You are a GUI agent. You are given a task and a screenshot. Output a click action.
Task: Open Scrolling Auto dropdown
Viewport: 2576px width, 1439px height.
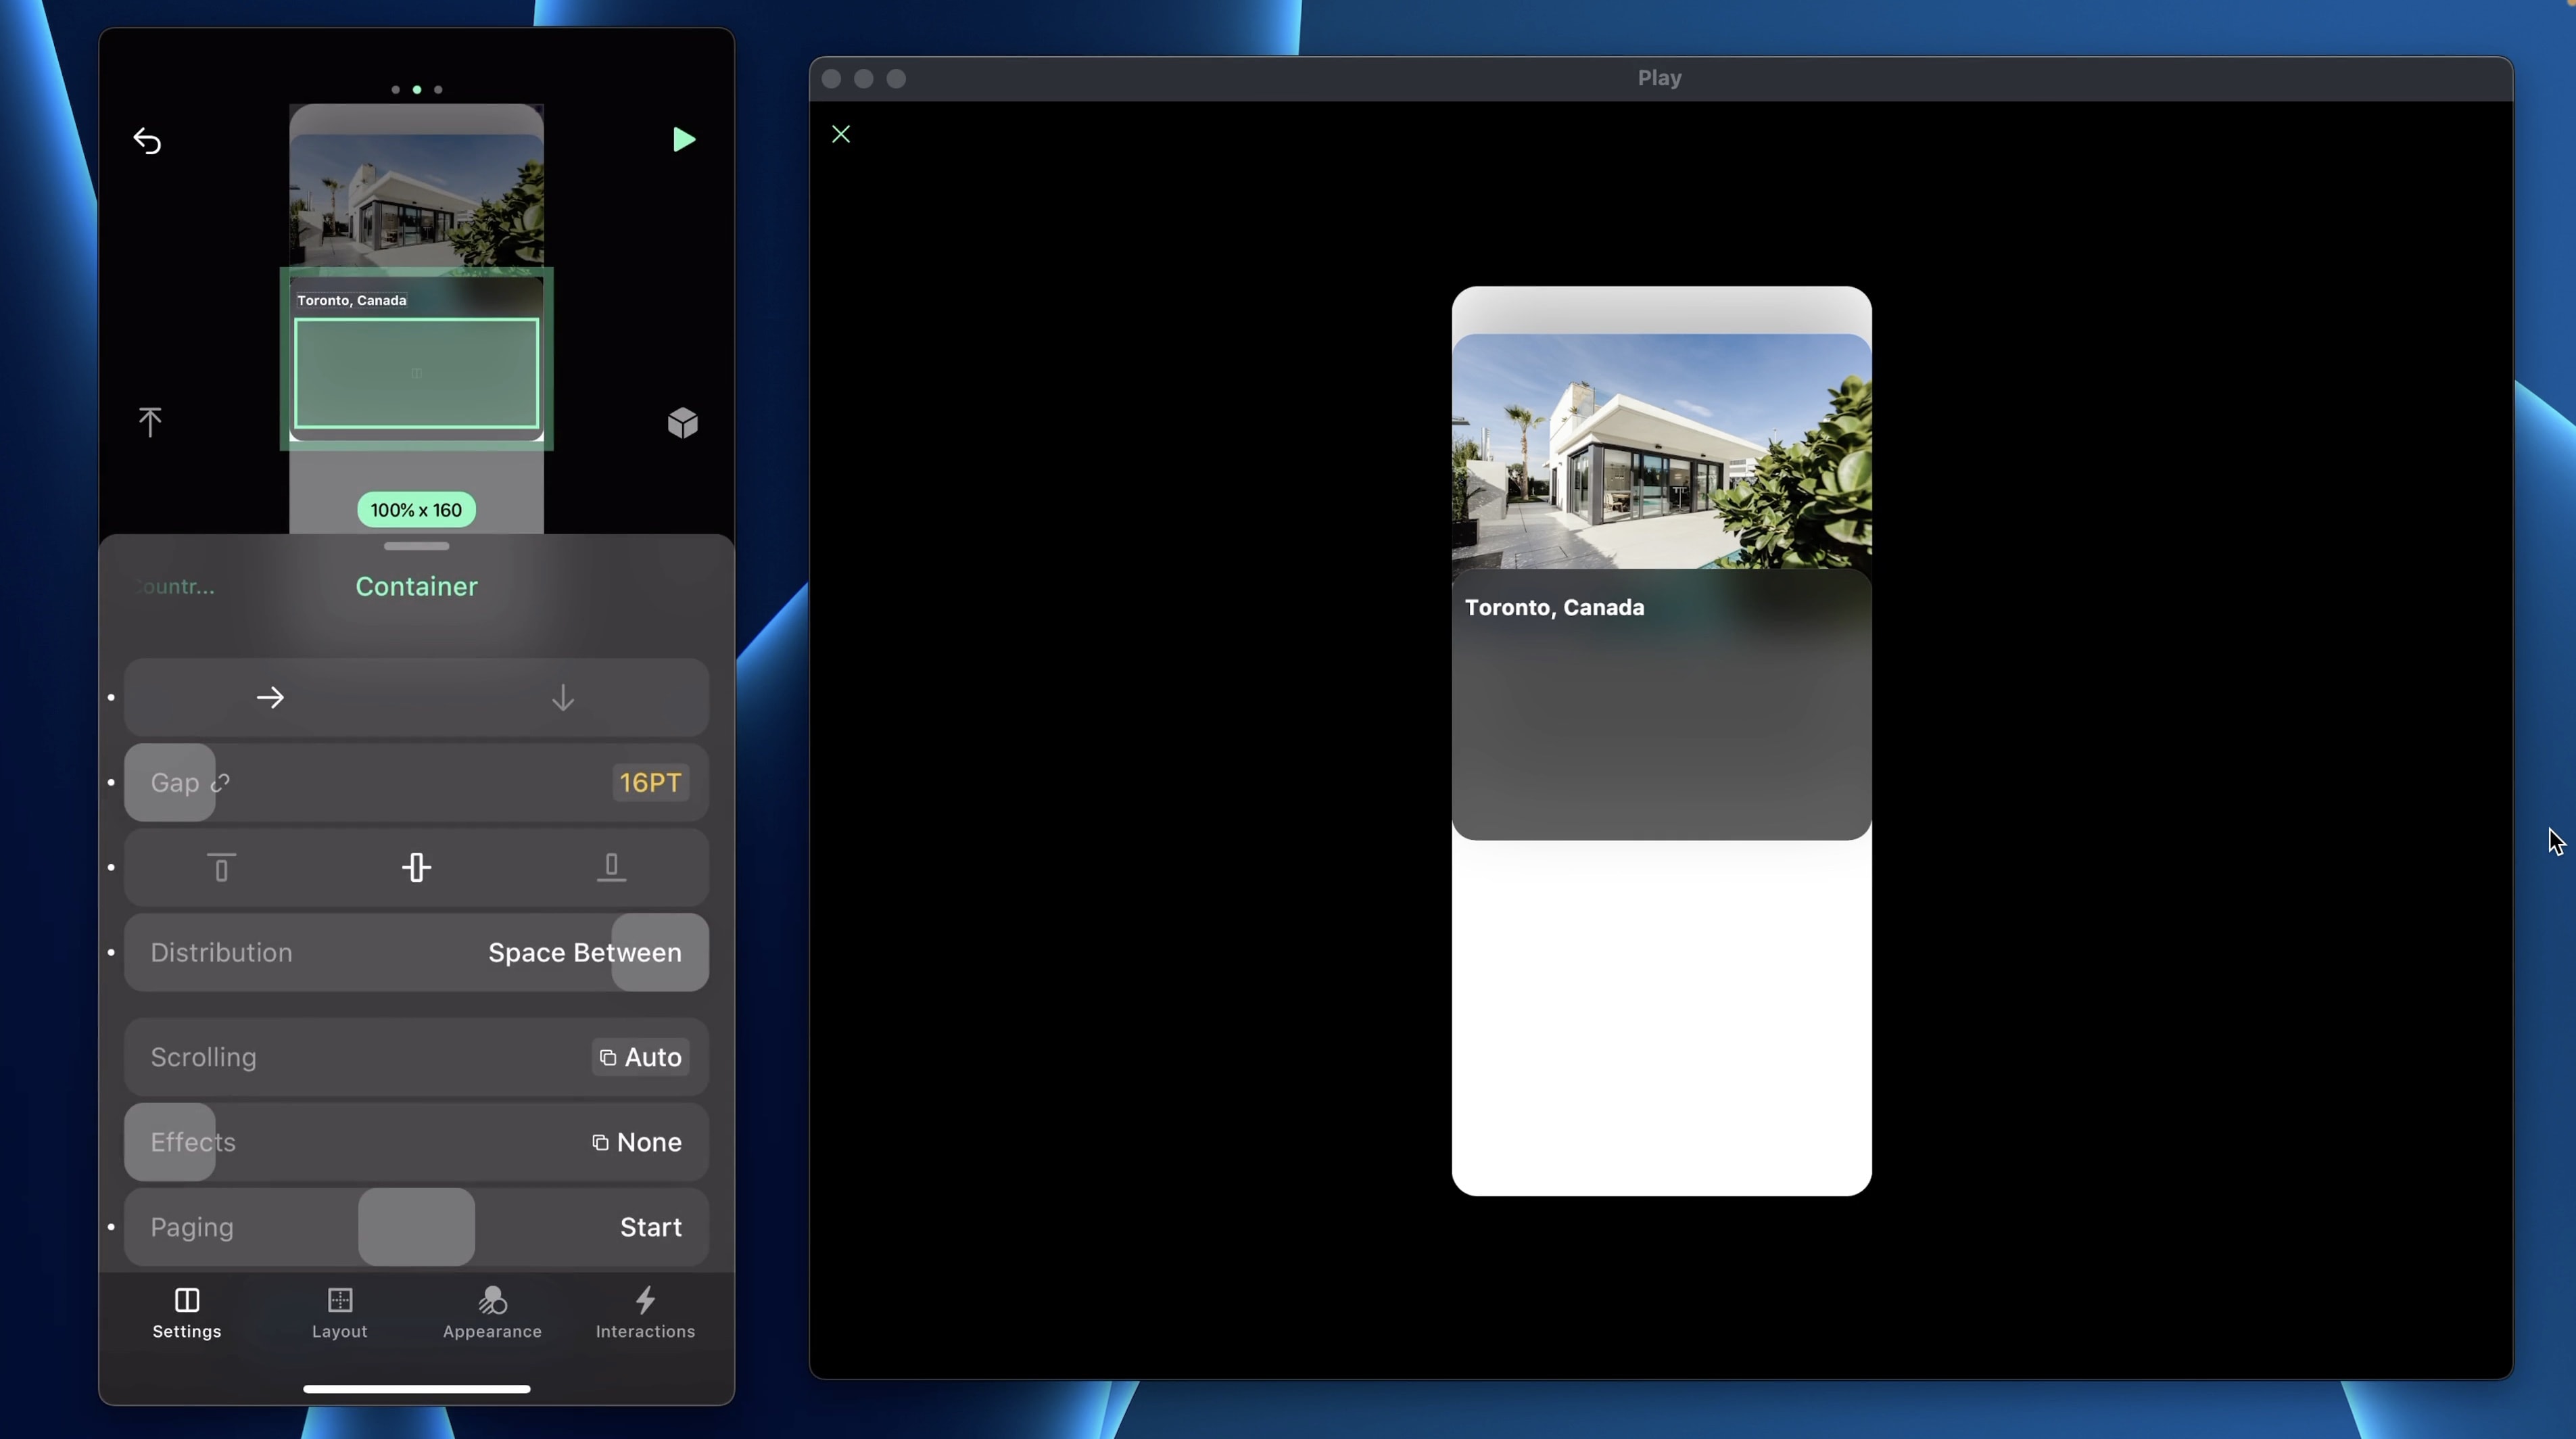[640, 1057]
